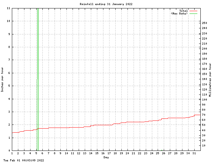
Task: Click the tall green max rate spike at day 5
Action: click(38, 79)
